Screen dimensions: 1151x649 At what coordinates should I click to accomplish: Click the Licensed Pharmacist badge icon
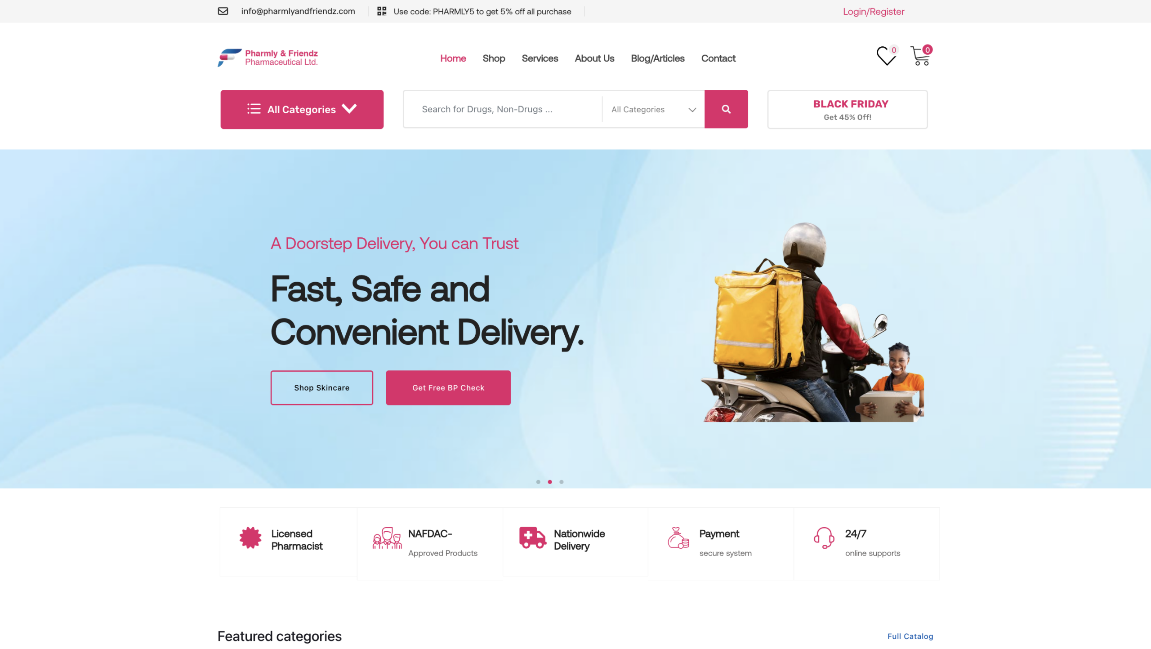point(250,538)
